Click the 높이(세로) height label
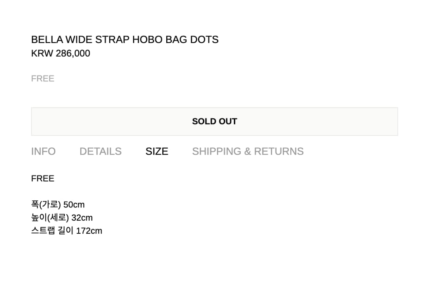Viewport: 436px width, 283px height. pyautogui.click(x=50, y=218)
